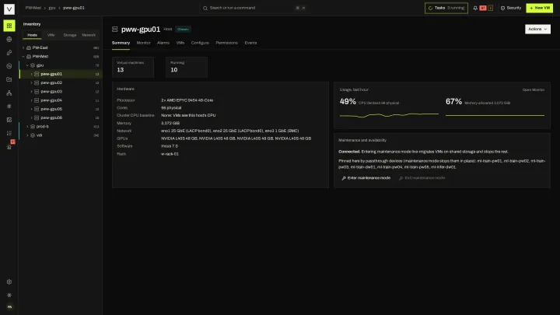560x315 pixels.
Task: Click the host icon next to the pww-gpu01 title
Action: [114, 30]
